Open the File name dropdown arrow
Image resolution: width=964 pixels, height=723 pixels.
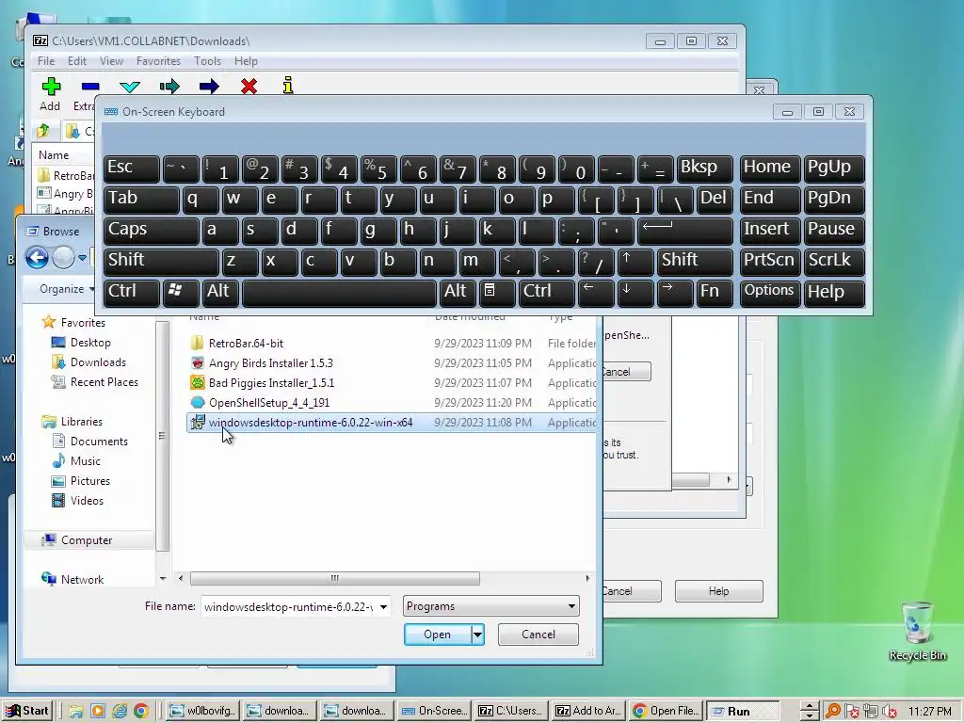[x=383, y=607]
